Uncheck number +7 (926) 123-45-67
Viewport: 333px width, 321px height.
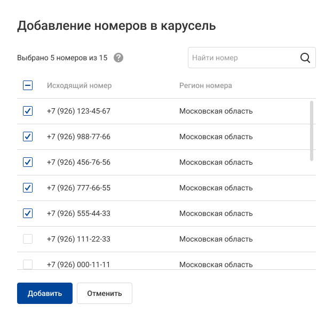28,111
